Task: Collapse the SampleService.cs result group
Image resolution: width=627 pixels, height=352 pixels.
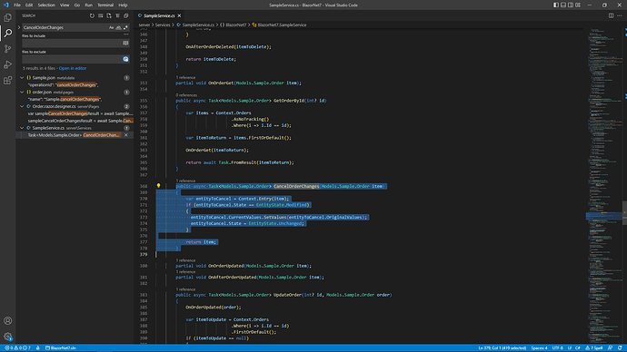Action: point(22,128)
